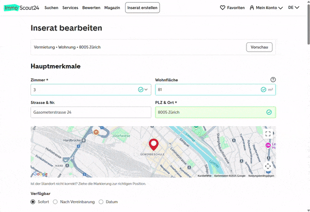Click the ImmoScout24 logo
The width and height of the screenshot is (310, 212).
tap(22, 8)
